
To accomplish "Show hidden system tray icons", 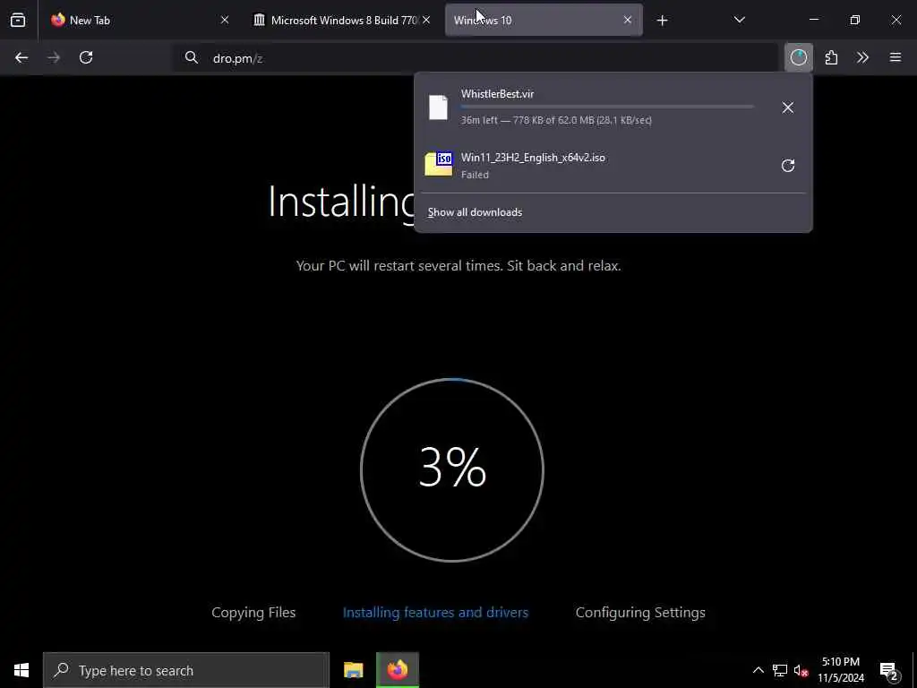I will pyautogui.click(x=758, y=670).
